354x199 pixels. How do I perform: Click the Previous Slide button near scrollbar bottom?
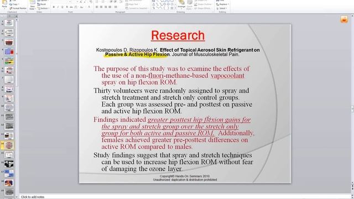(x=352, y=186)
